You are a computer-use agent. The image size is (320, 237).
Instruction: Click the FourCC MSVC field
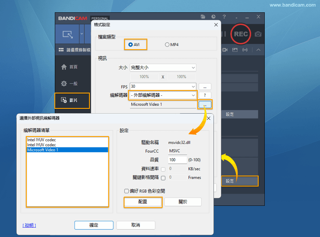click(x=178, y=151)
